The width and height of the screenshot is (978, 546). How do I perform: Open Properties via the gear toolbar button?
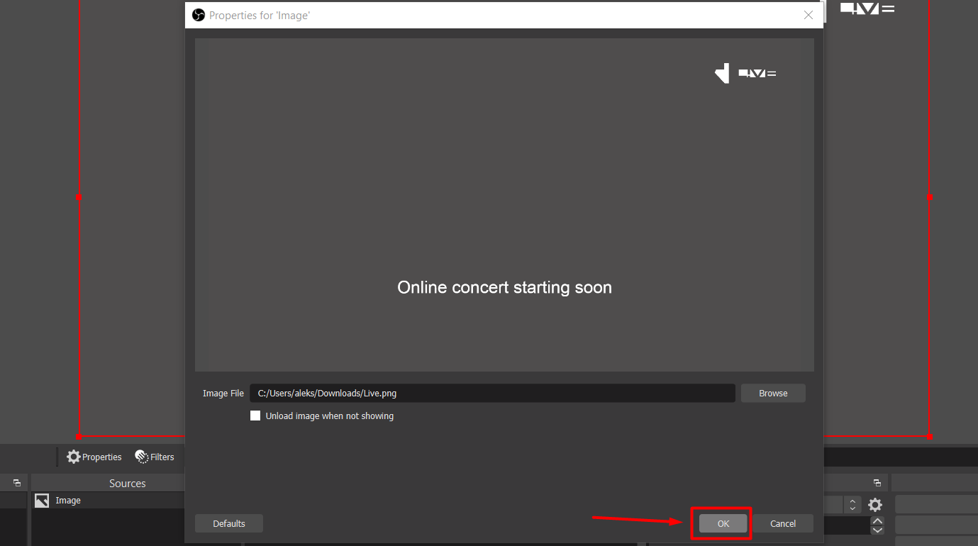94,457
